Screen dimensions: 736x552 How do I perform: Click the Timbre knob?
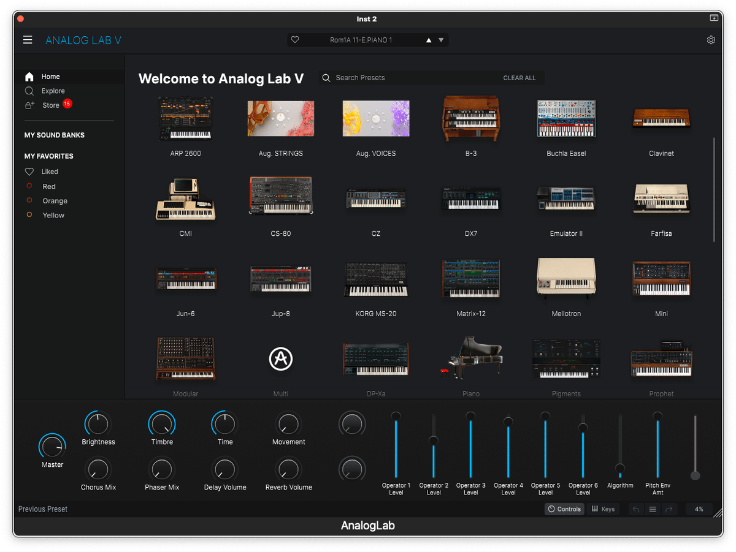162,424
